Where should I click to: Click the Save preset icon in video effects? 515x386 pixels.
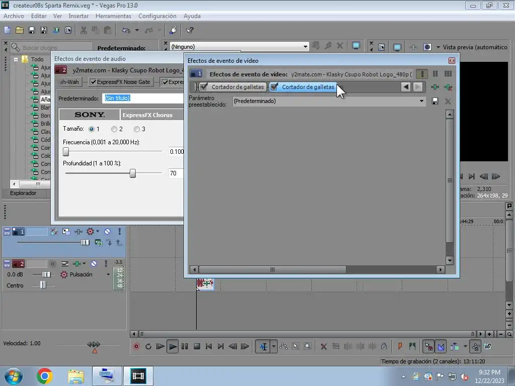pyautogui.click(x=435, y=101)
